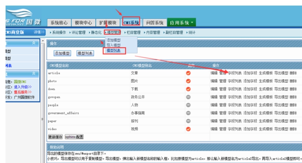Toggle the status icon for the down model

[188, 89]
